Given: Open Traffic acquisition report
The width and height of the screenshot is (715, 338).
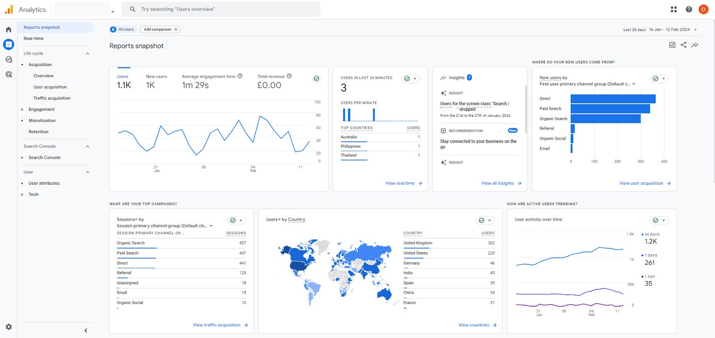Looking at the screenshot, I should [x=52, y=98].
